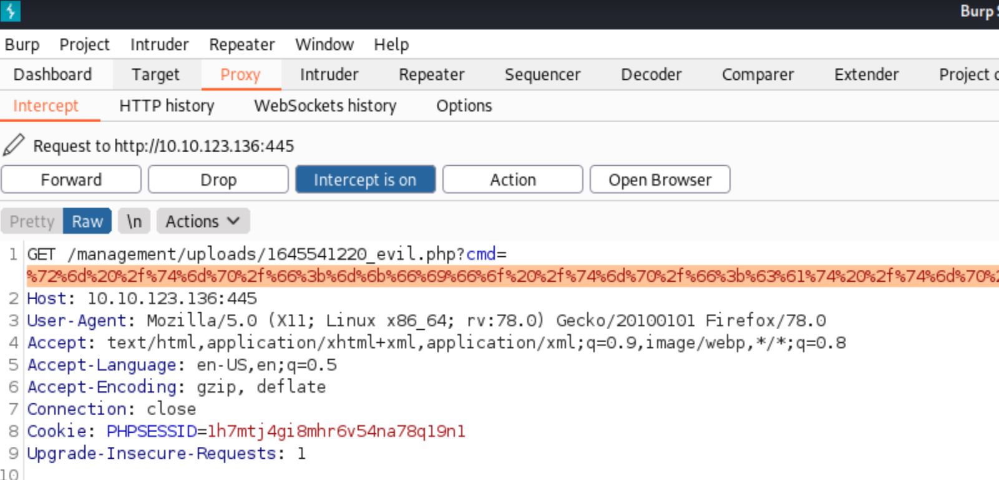Viewport: 999px width, 480px height.
Task: Open the WebSockets history tab
Action: coord(325,106)
